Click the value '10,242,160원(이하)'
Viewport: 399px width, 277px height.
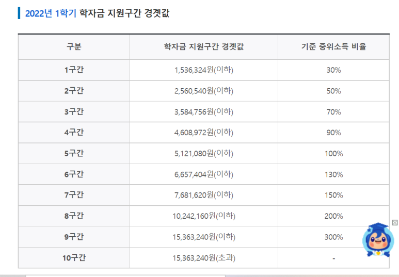click(203, 216)
